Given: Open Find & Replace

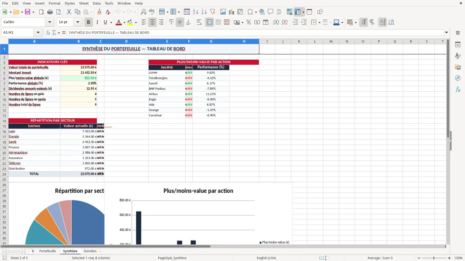Looking at the screenshot, I should (143, 12).
